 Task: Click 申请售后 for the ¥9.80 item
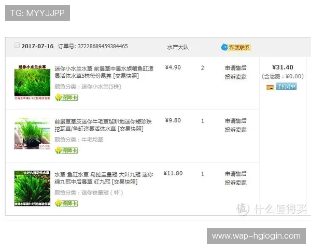click(x=236, y=121)
